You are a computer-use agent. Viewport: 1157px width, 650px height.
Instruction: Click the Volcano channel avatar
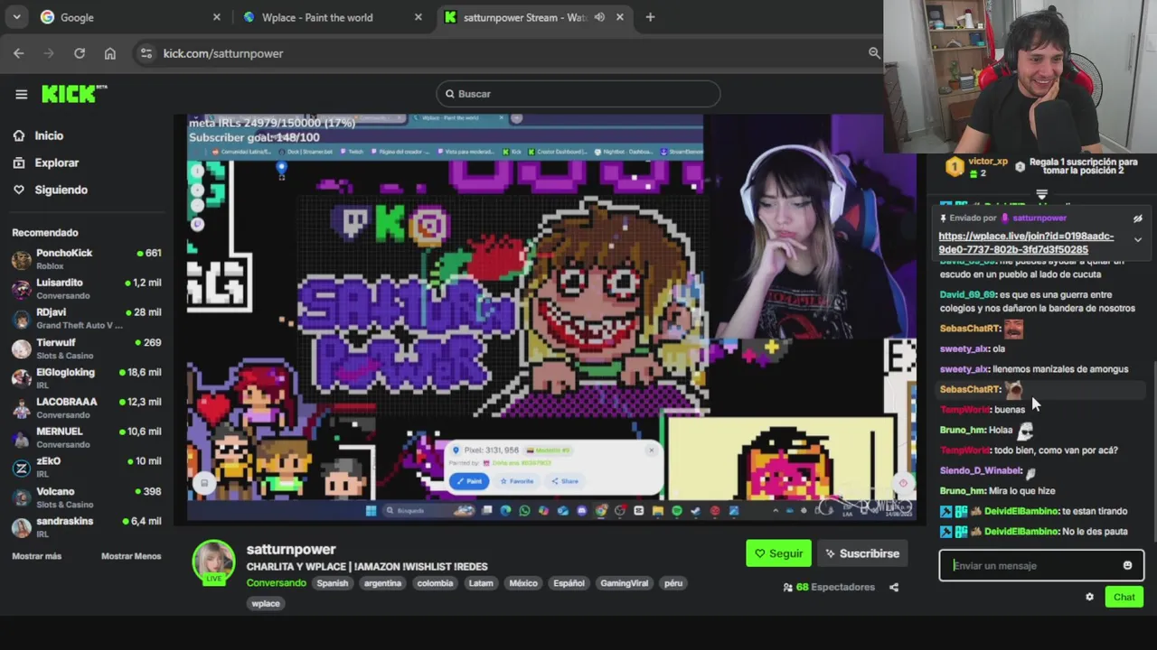pos(21,497)
